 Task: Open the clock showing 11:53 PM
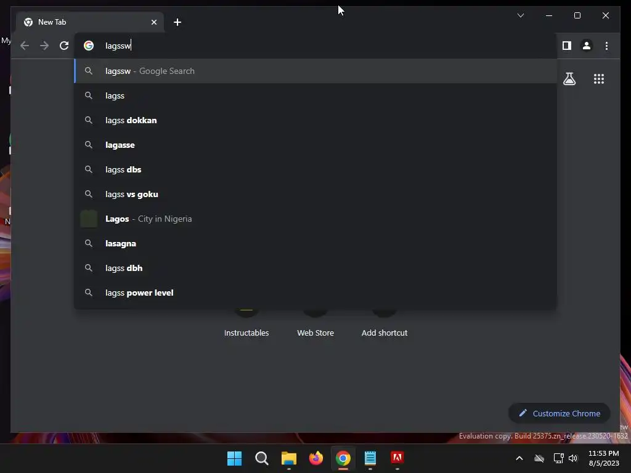pyautogui.click(x=604, y=458)
